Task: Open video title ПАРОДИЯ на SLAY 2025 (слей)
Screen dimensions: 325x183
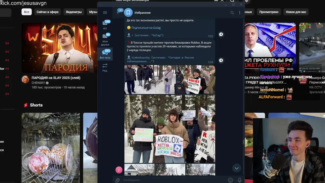Action: [56, 78]
